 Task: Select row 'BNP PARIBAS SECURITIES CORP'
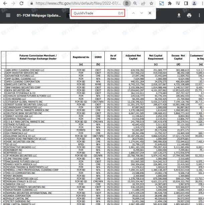pyautogui.click(x=103, y=87)
